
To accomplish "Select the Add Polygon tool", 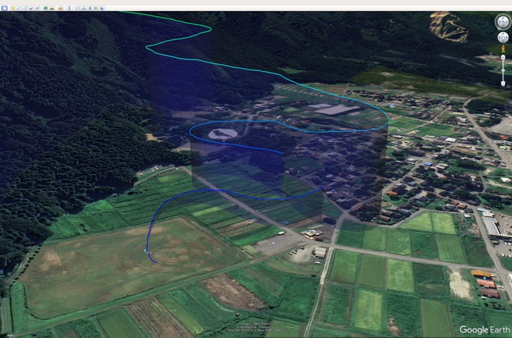I will coord(19,8).
